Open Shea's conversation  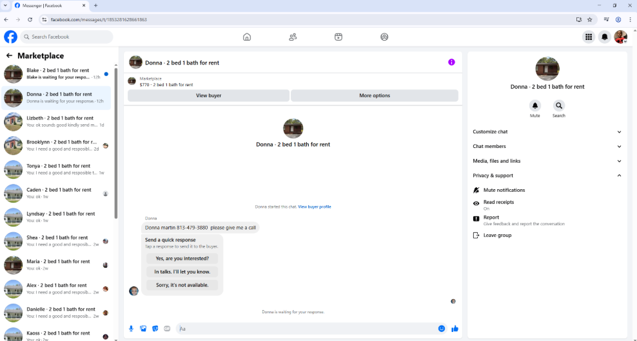click(56, 241)
